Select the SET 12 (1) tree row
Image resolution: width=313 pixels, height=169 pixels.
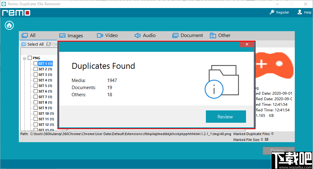pyautogui.click(x=46, y=125)
